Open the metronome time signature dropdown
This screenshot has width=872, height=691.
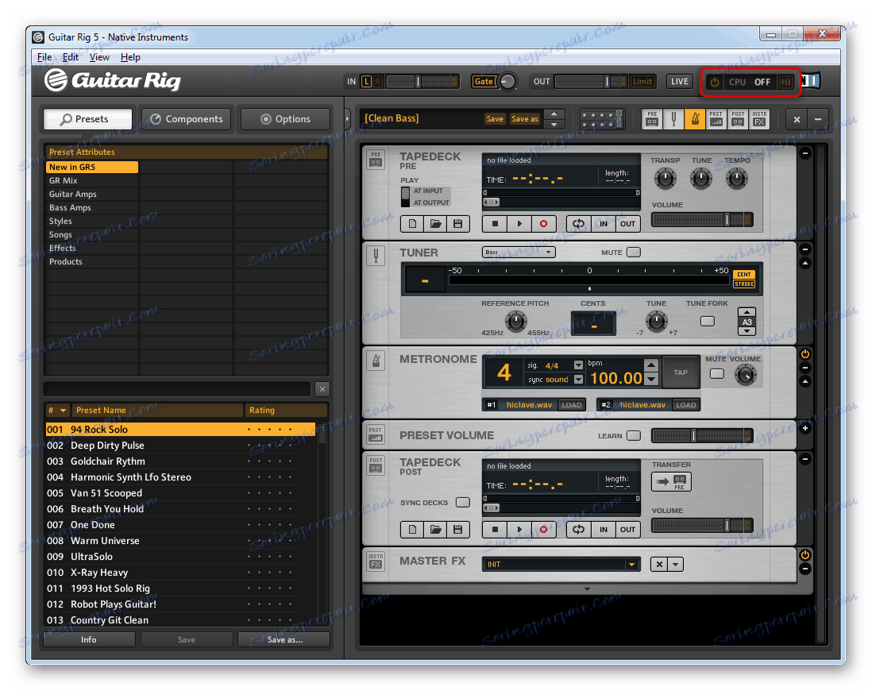pyautogui.click(x=578, y=365)
